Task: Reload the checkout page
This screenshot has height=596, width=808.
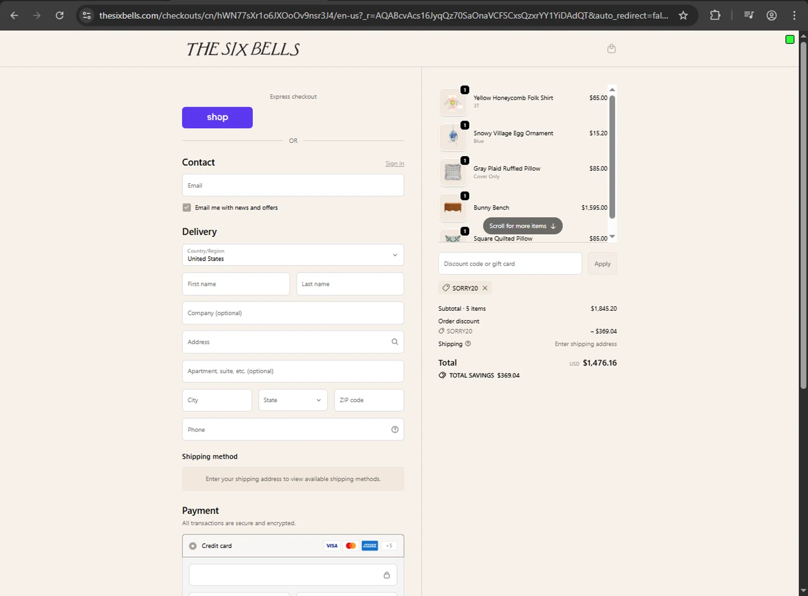Action: [60, 16]
